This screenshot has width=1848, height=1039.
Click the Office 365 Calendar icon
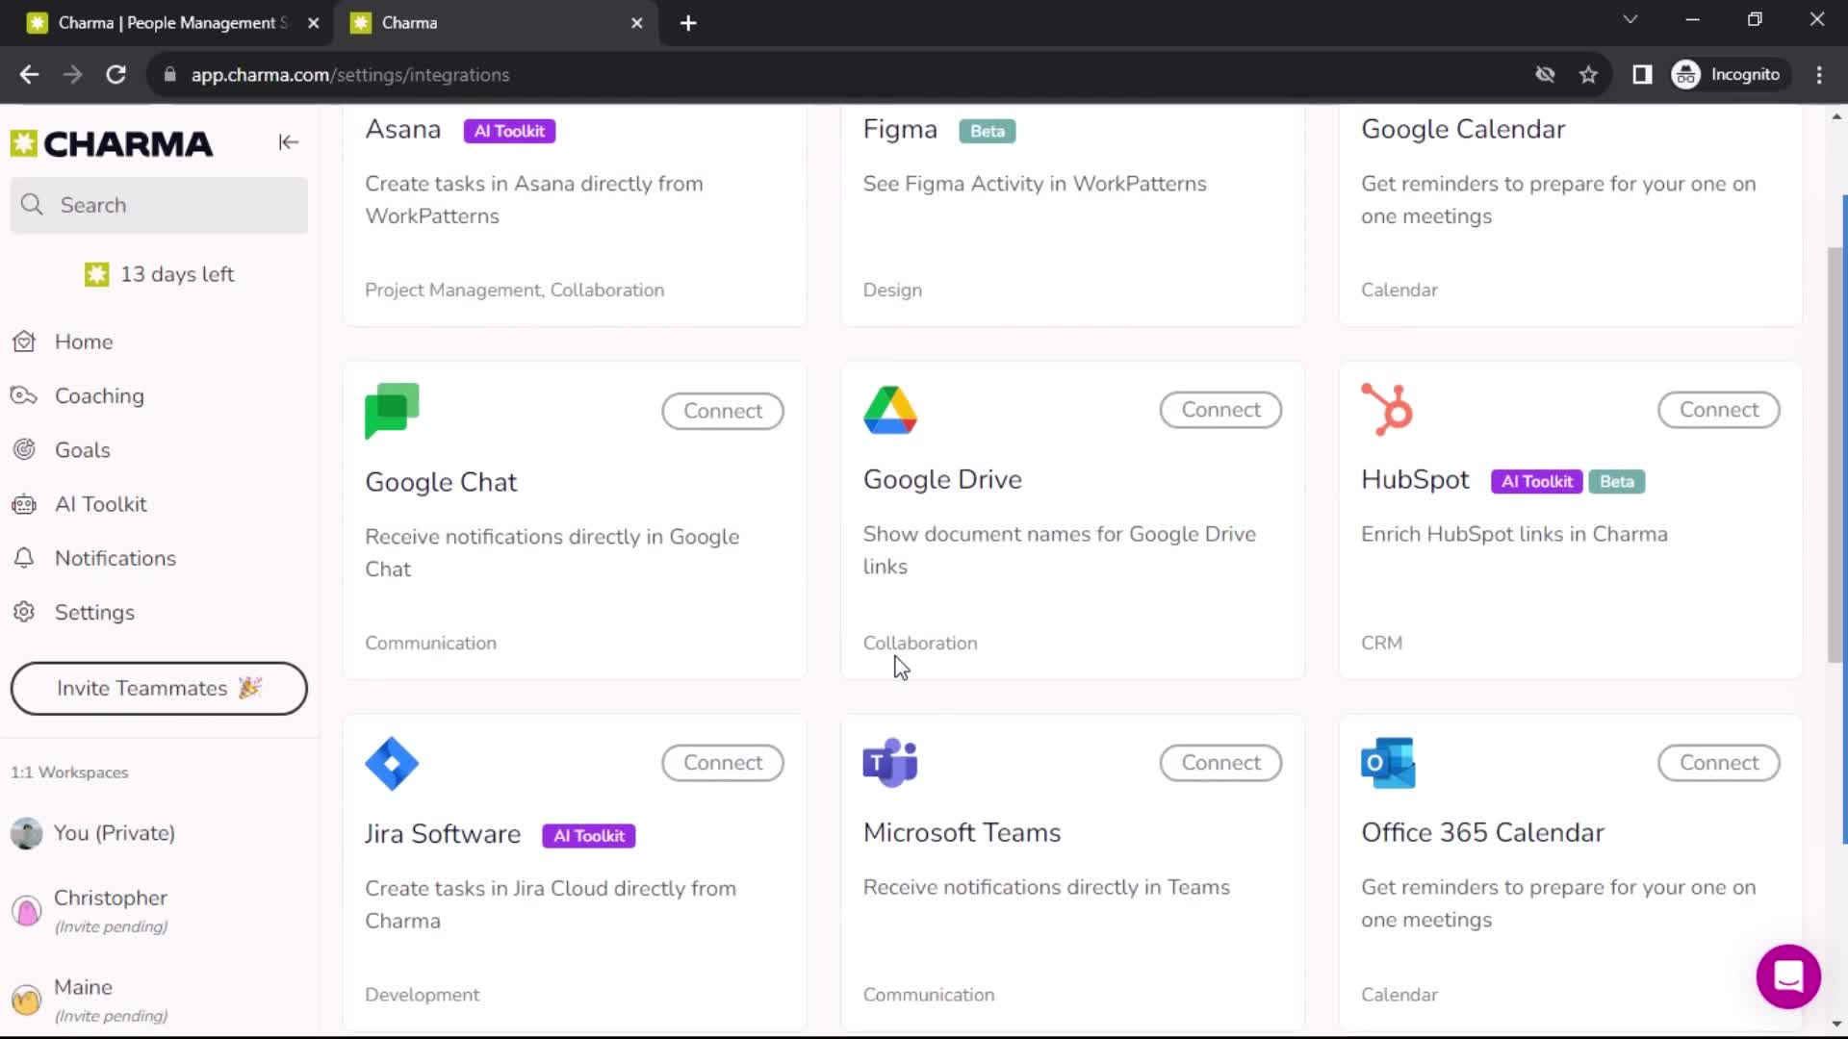pos(1390,763)
